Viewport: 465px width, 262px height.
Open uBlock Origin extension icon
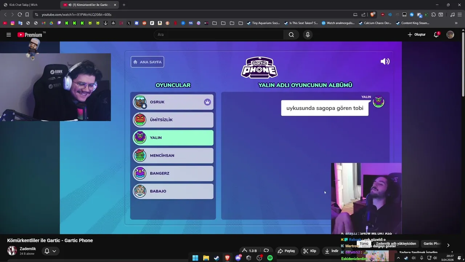coord(383,15)
